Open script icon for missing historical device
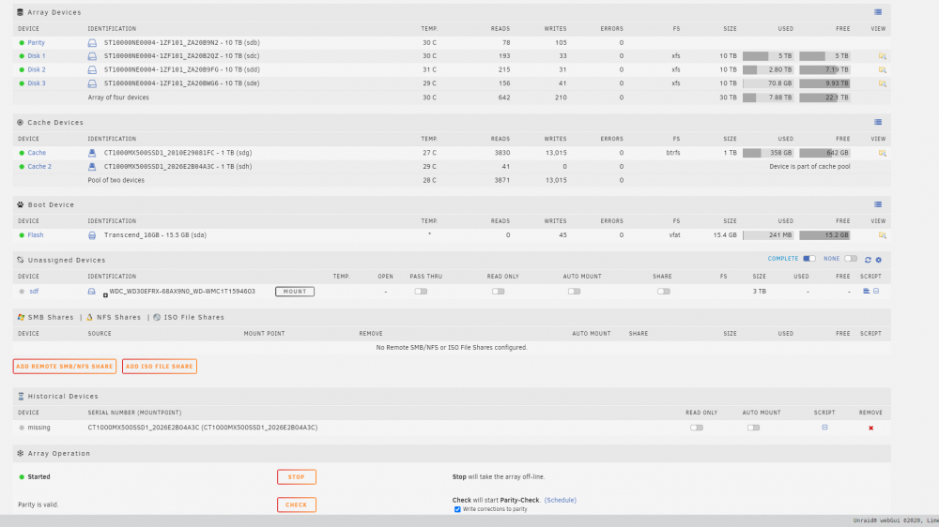The width and height of the screenshot is (939, 527). coord(824,428)
